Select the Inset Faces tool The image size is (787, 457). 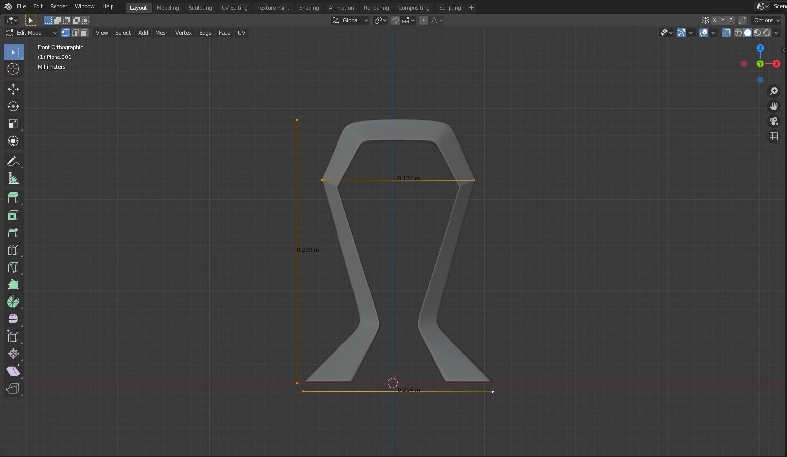(x=13, y=215)
